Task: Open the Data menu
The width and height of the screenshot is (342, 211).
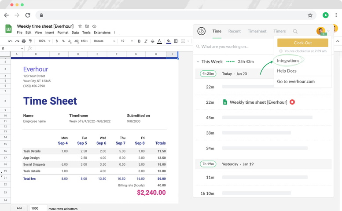Action: coord(75,33)
